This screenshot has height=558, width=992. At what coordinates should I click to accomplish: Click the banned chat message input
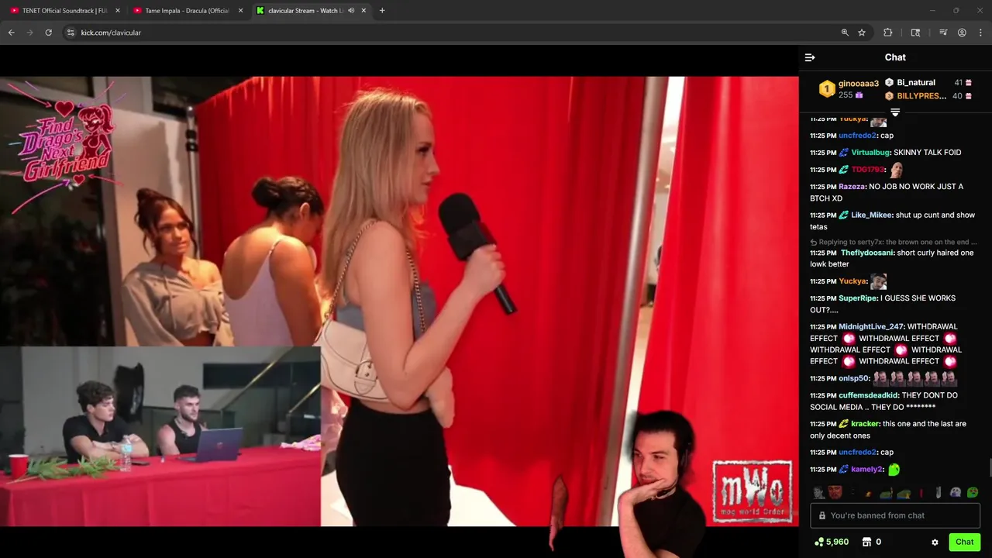point(895,515)
